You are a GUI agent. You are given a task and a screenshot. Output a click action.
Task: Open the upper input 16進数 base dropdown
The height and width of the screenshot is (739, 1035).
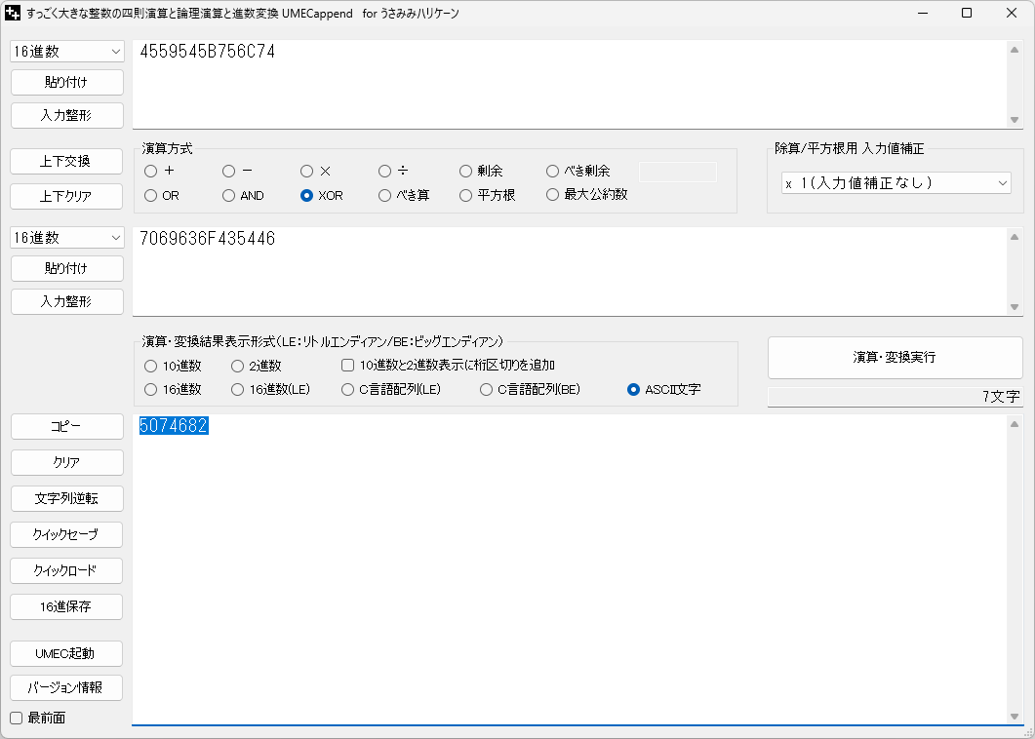tap(67, 52)
